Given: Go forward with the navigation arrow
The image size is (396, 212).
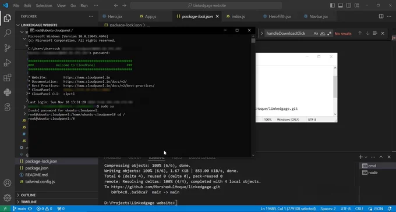Looking at the screenshot, I should pos(124,6).
